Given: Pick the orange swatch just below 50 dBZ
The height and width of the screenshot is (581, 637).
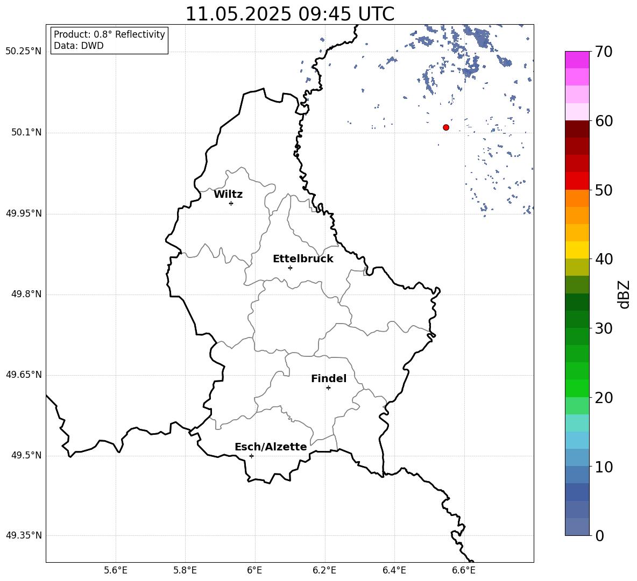Looking at the screenshot, I should (577, 198).
